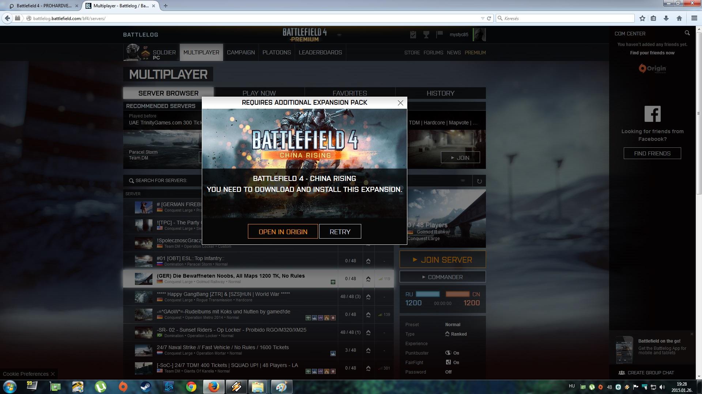Viewport: 702px width, 394px height.
Task: Click the Find Friends button
Action: 652,153
